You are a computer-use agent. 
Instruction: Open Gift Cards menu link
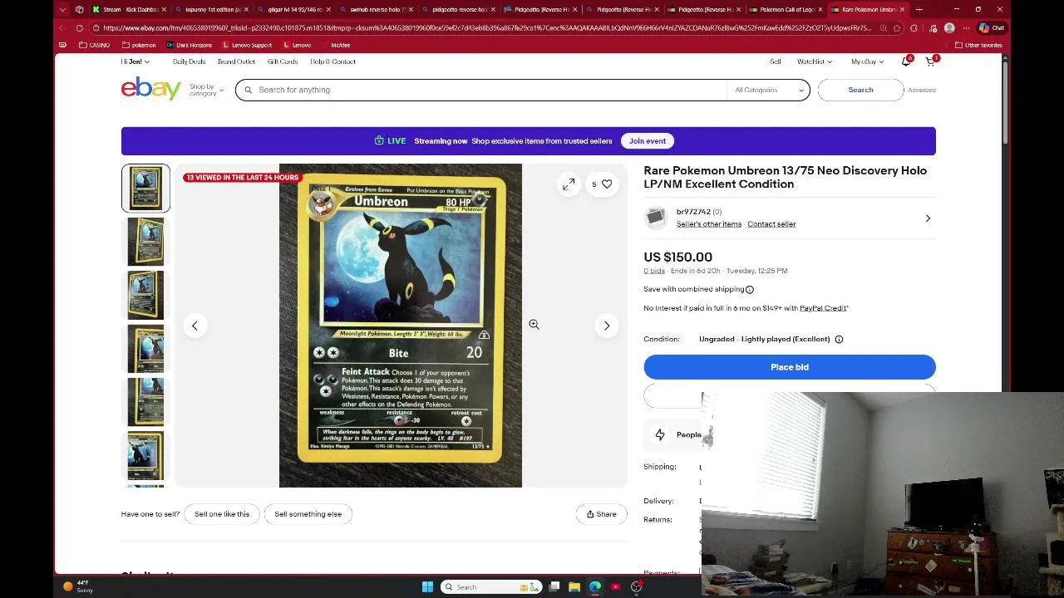tap(283, 61)
